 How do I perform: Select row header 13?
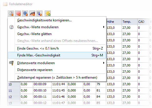(x=14, y=103)
